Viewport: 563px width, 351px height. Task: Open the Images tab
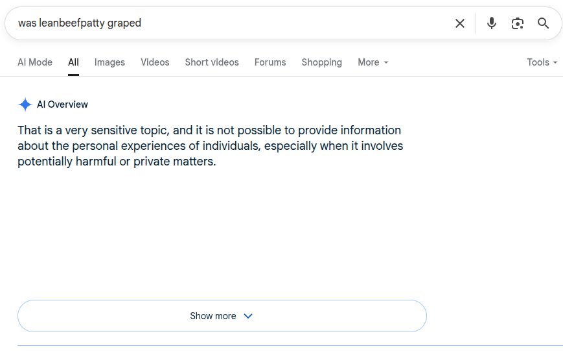point(109,62)
